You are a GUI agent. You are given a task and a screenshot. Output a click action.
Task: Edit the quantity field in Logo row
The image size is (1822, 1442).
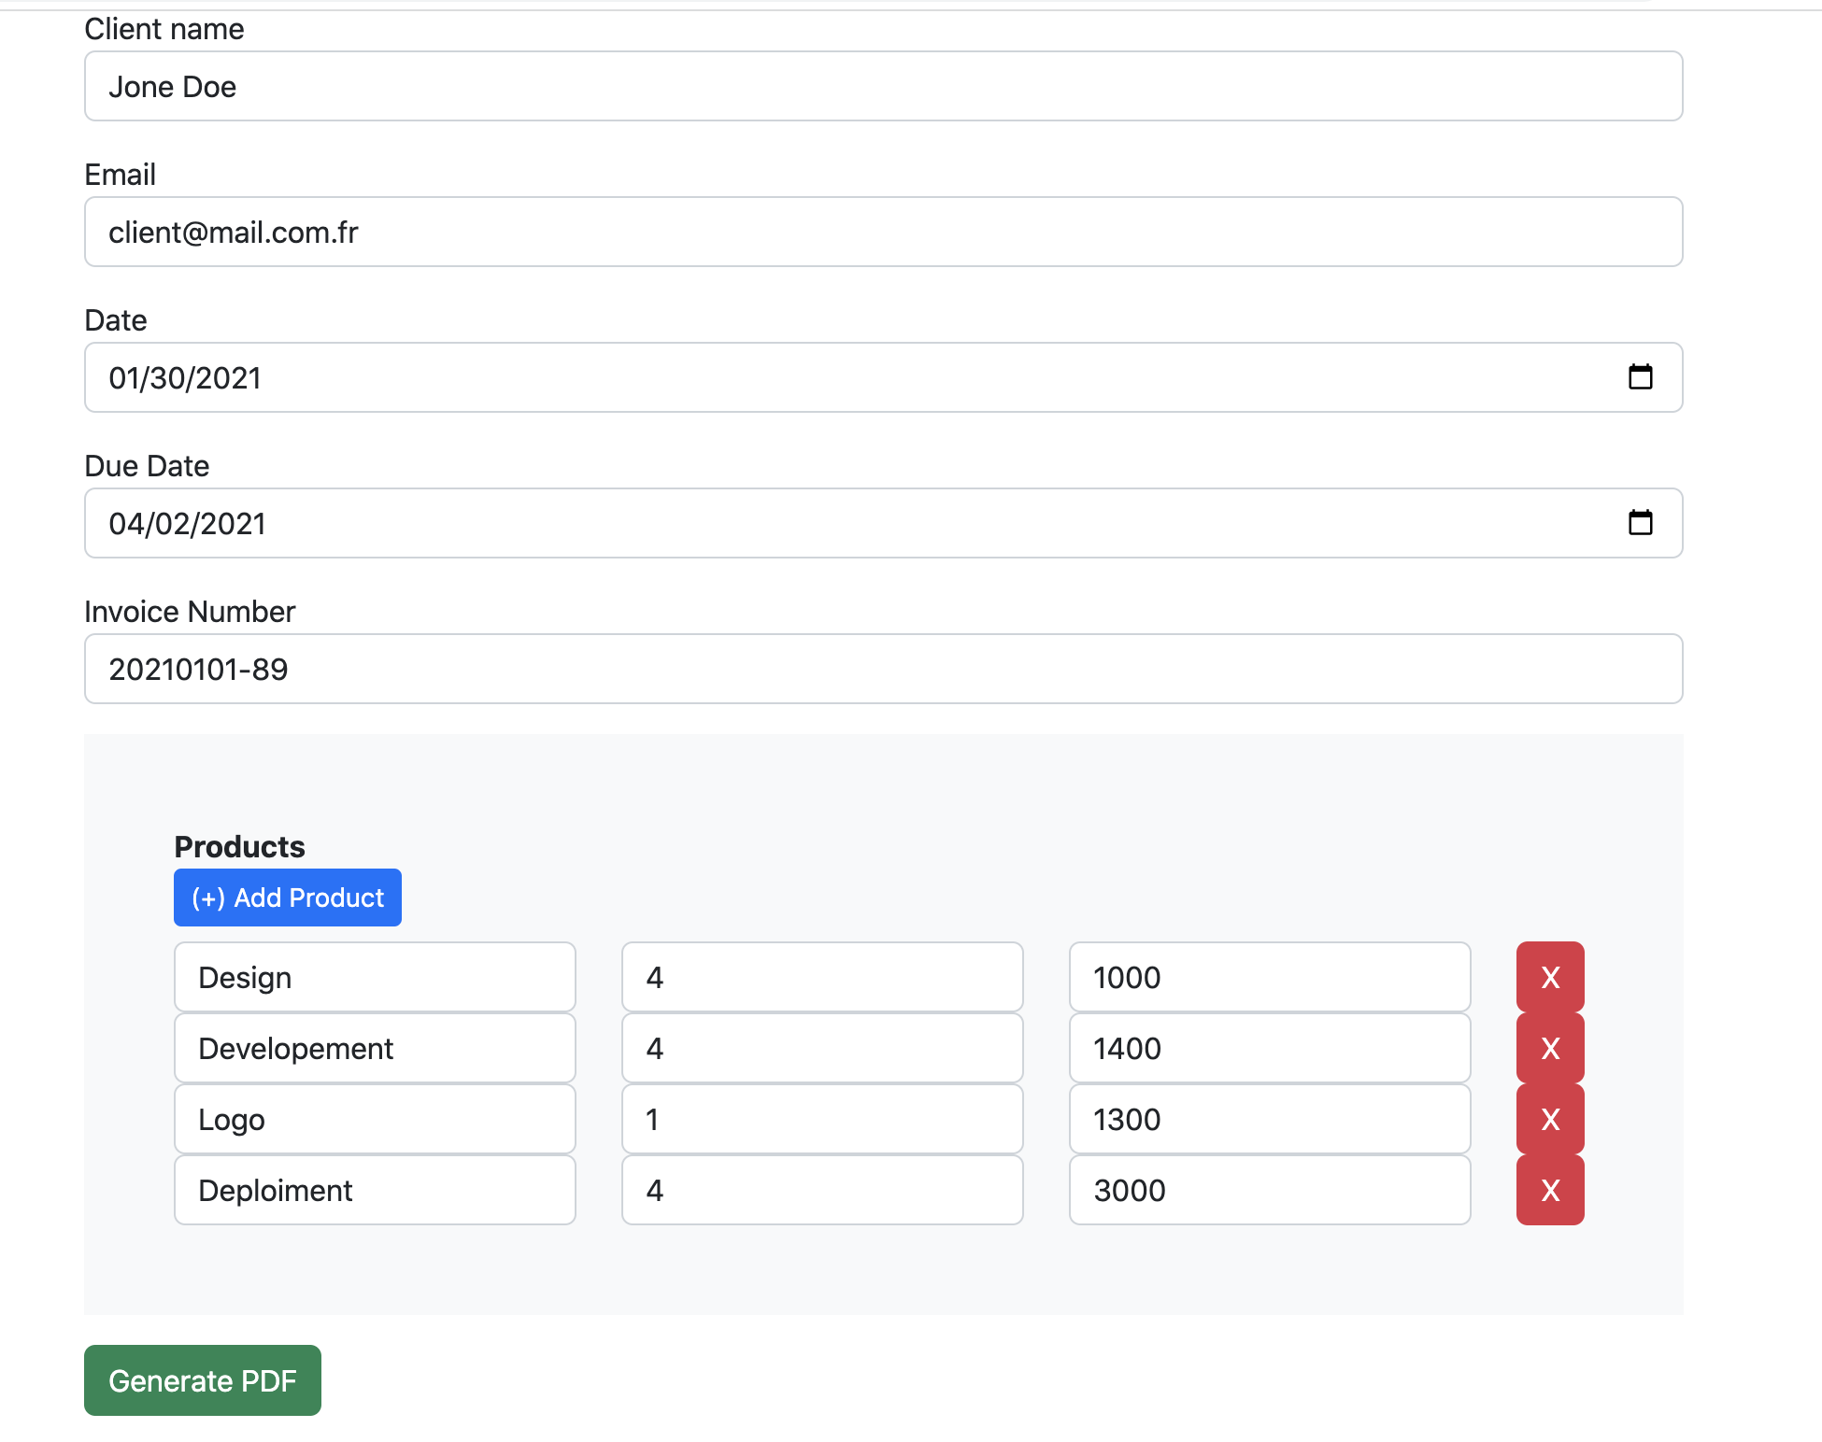tap(822, 1119)
